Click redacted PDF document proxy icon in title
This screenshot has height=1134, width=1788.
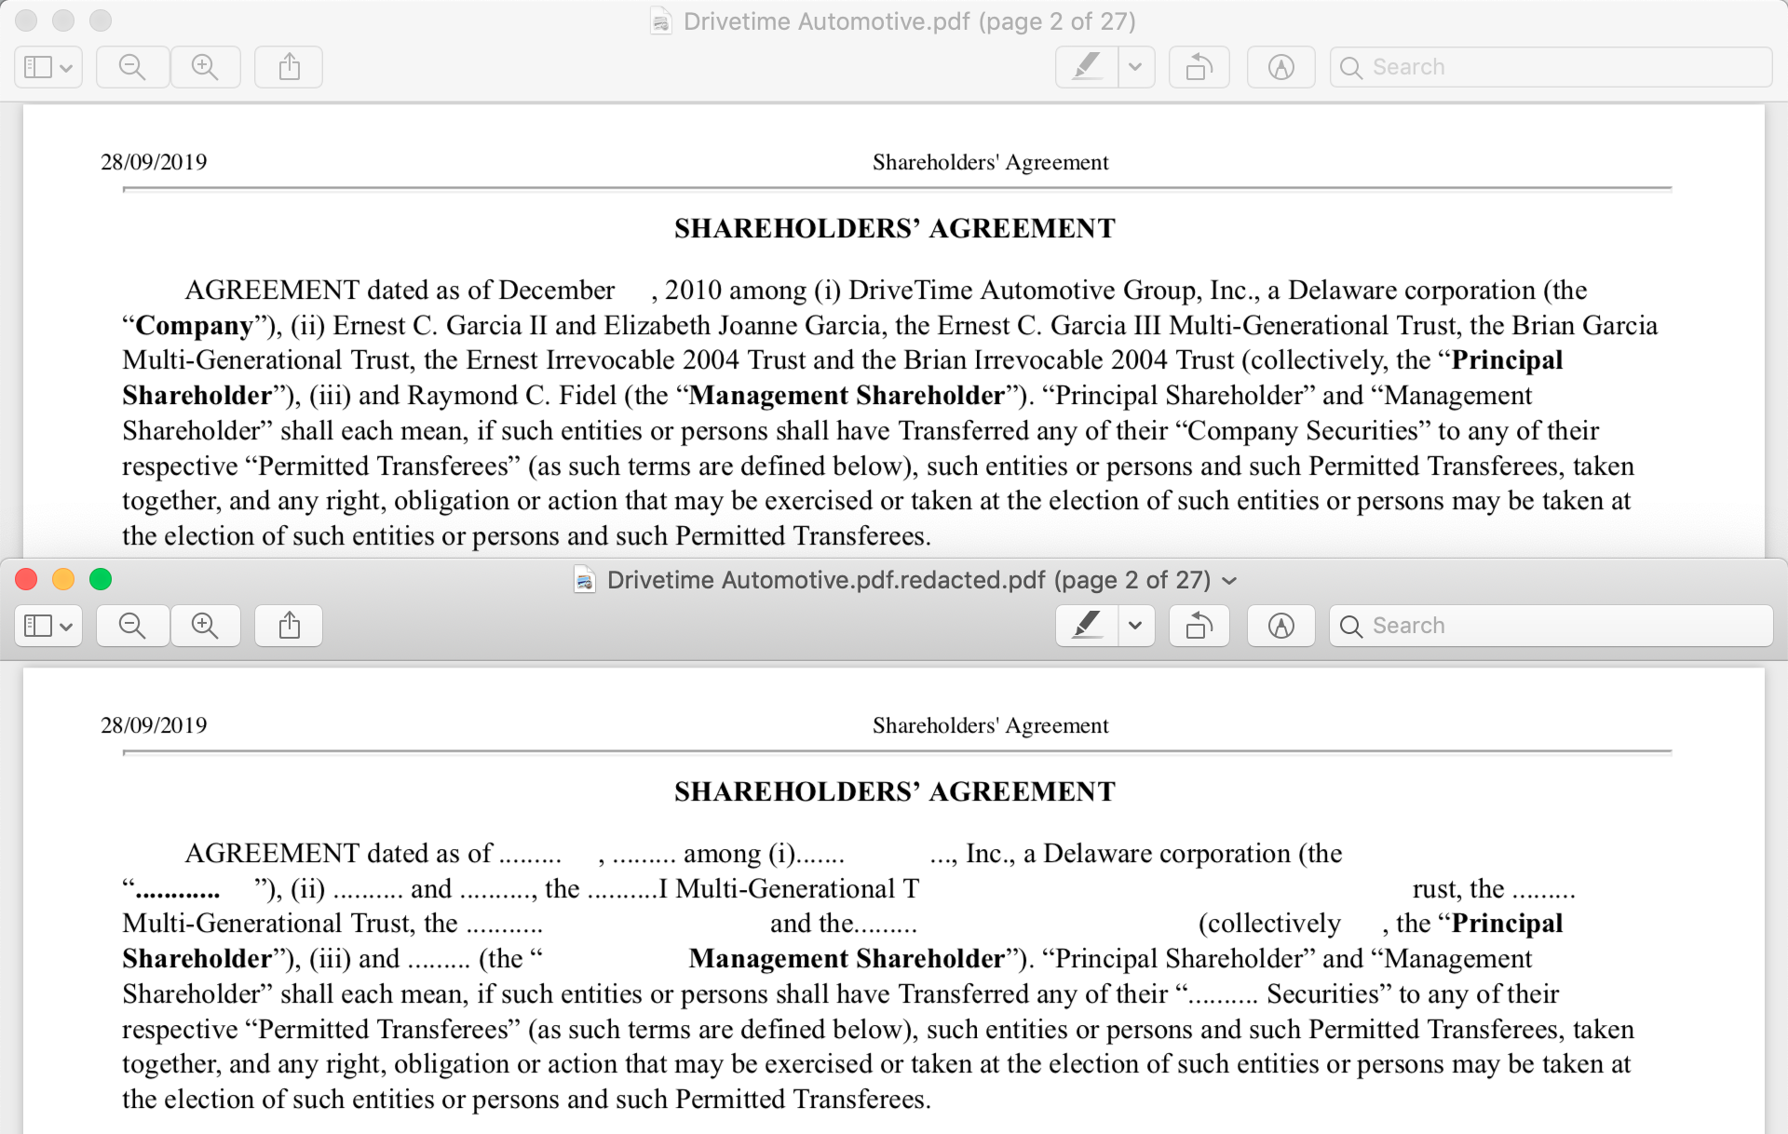[x=584, y=580]
